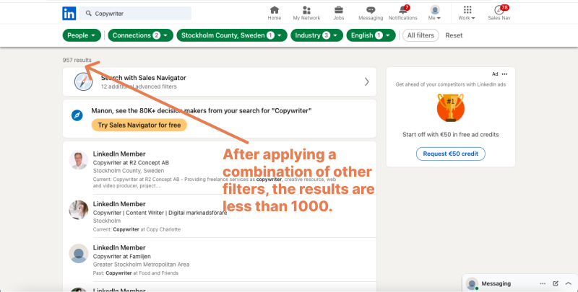Reset all search filters
Image resolution: width=578 pixels, height=292 pixels.
[x=454, y=35]
